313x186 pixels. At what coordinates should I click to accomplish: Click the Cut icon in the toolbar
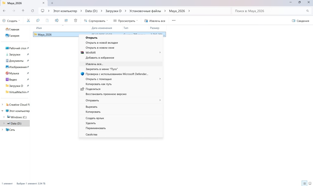(x=28, y=20)
